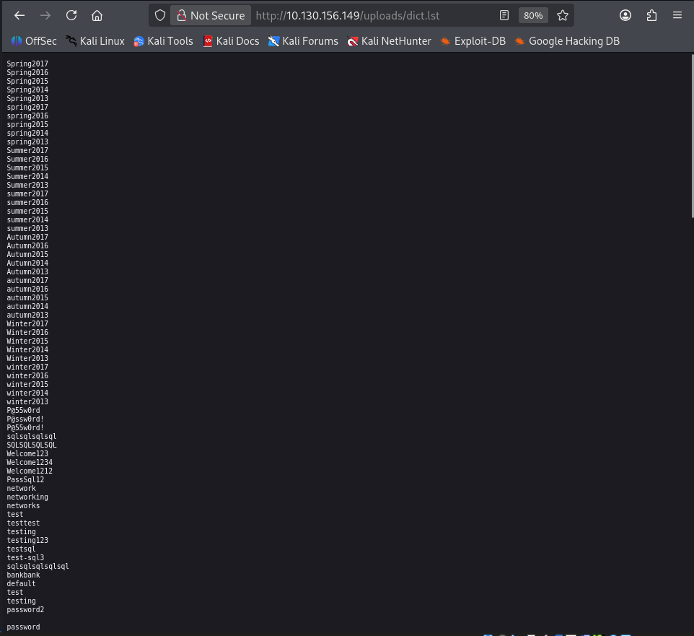The width and height of the screenshot is (694, 636).
Task: Open Exploit-DB bookmark
Action: click(x=473, y=41)
